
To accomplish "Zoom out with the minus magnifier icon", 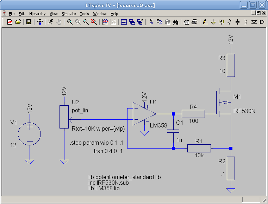I will coord(86,22).
